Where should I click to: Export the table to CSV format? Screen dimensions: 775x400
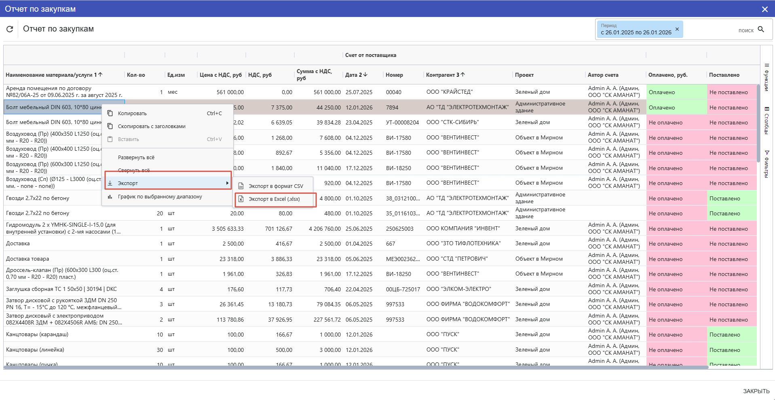[275, 186]
